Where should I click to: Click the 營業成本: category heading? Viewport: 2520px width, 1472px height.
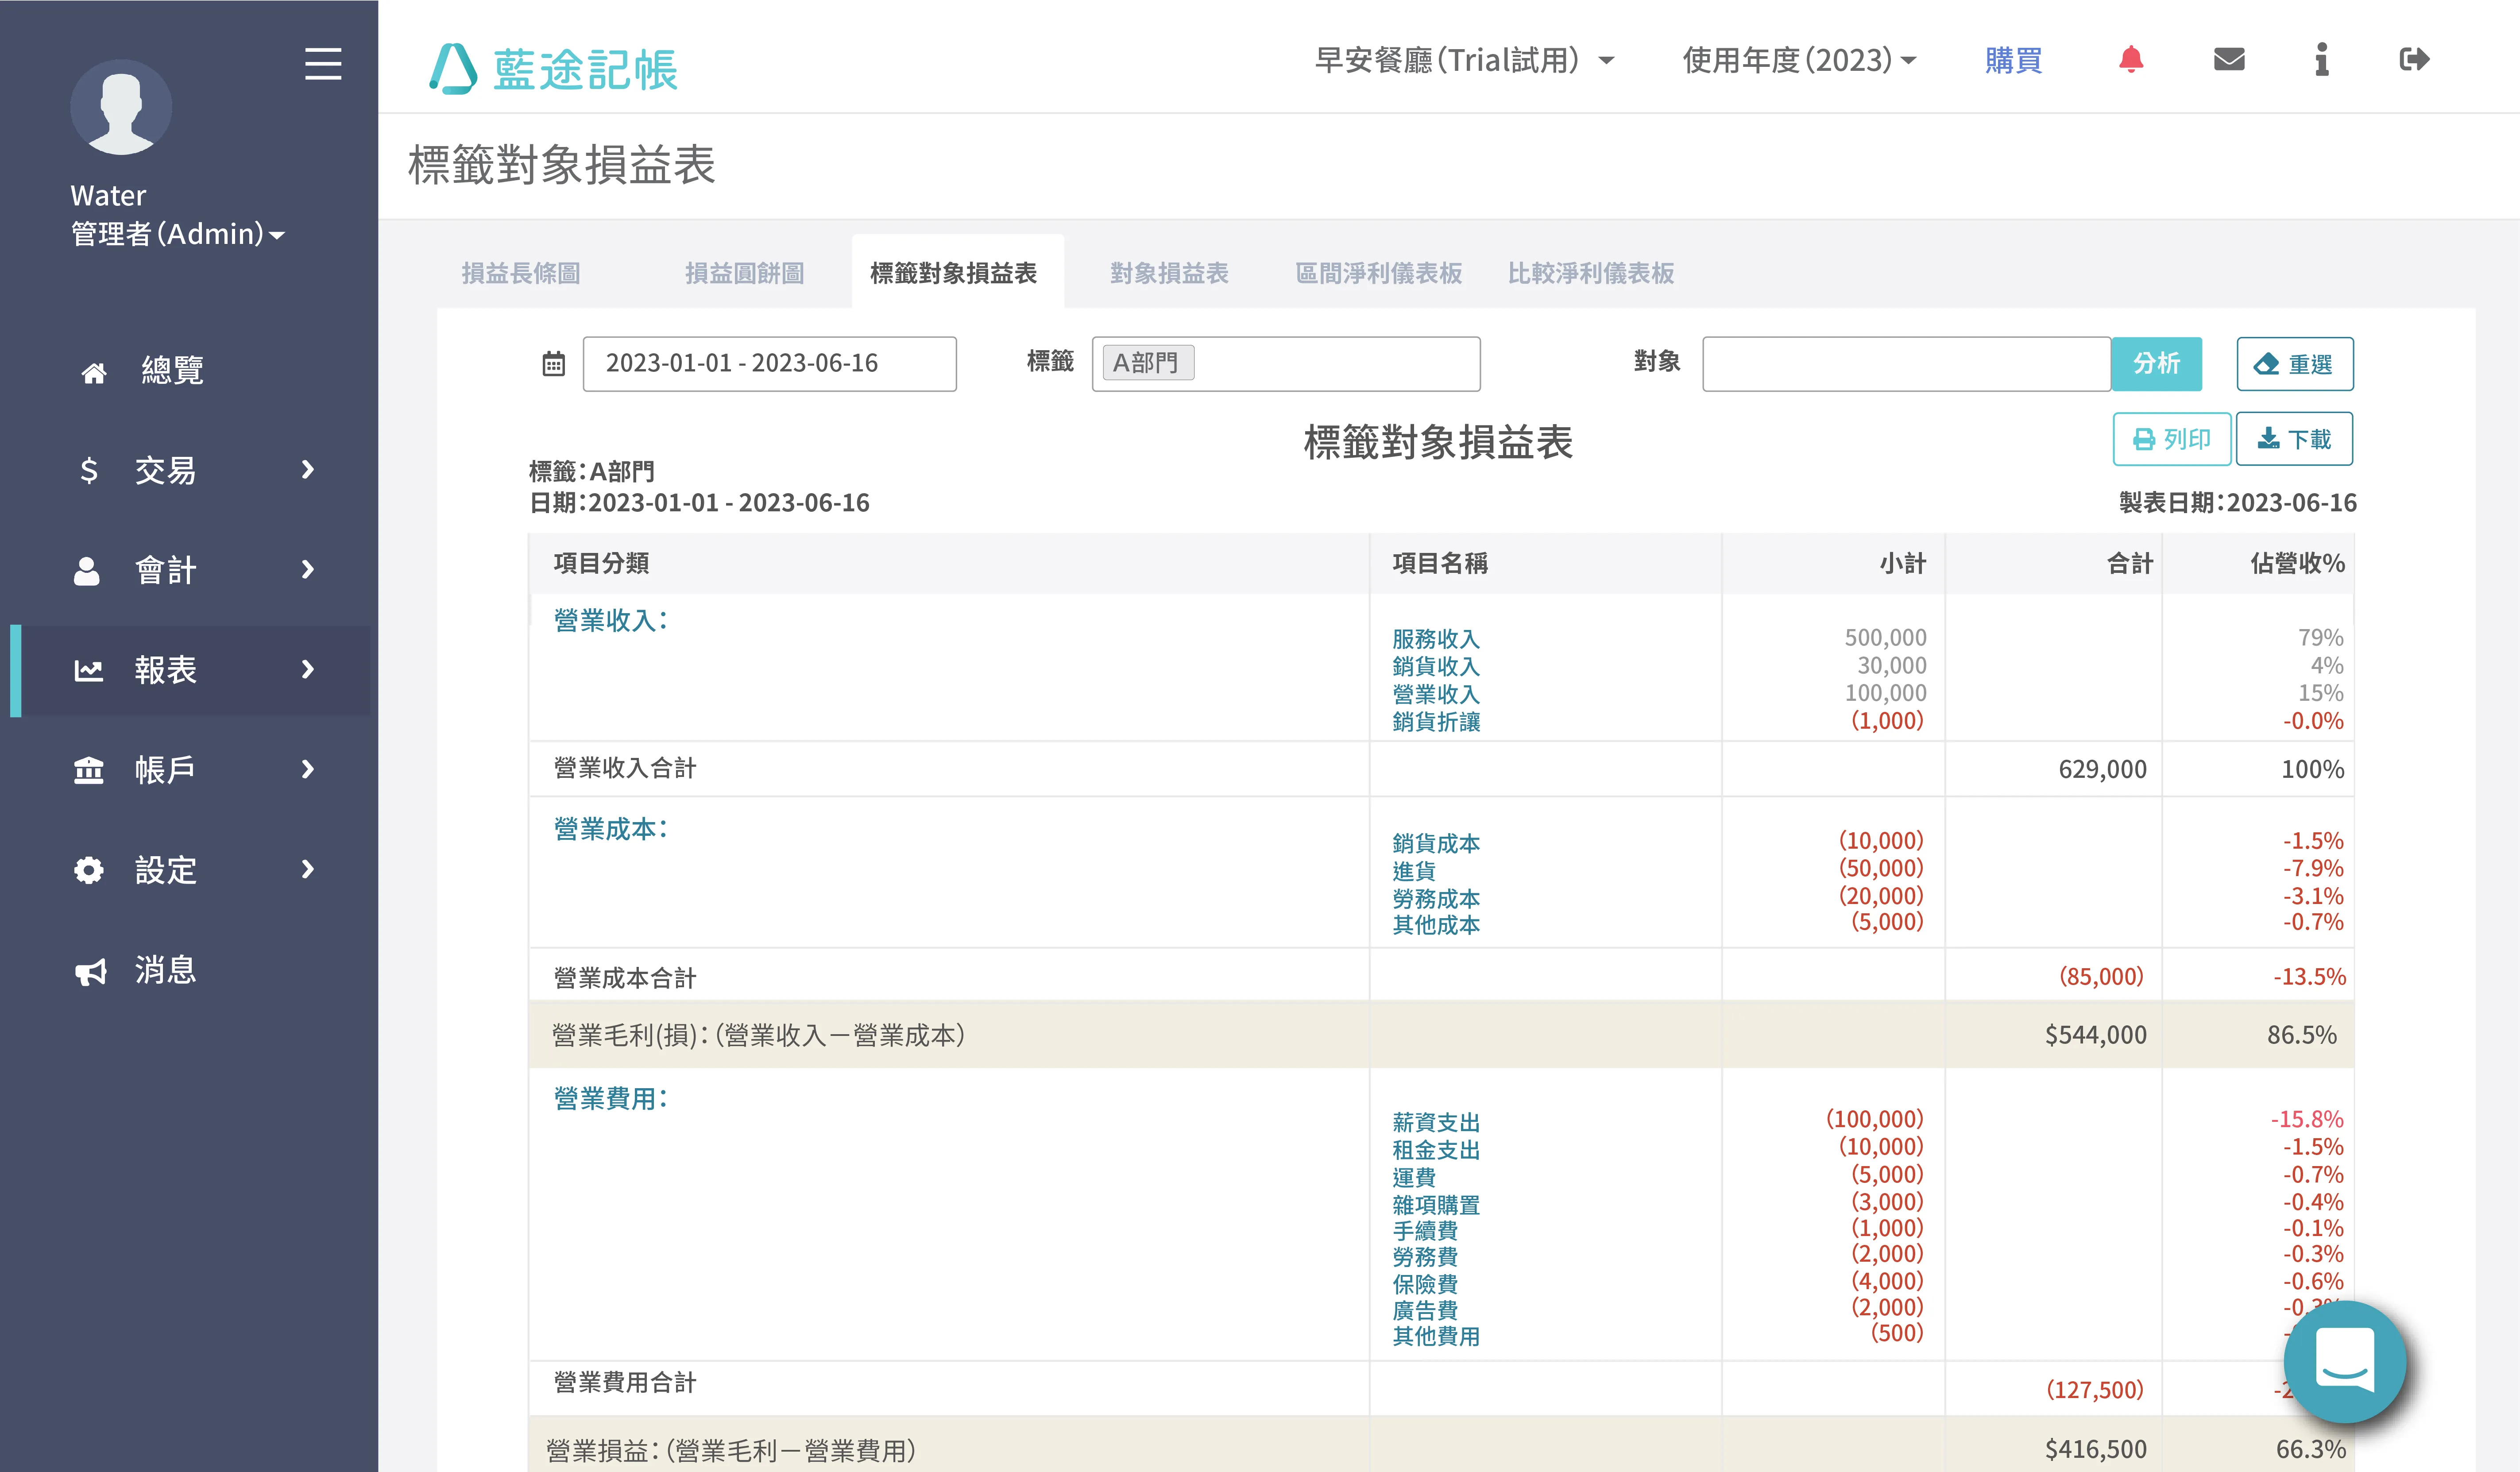coord(611,829)
